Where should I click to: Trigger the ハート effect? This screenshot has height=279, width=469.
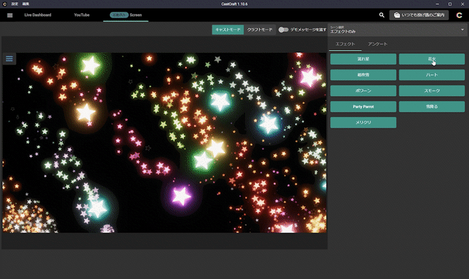(x=432, y=75)
